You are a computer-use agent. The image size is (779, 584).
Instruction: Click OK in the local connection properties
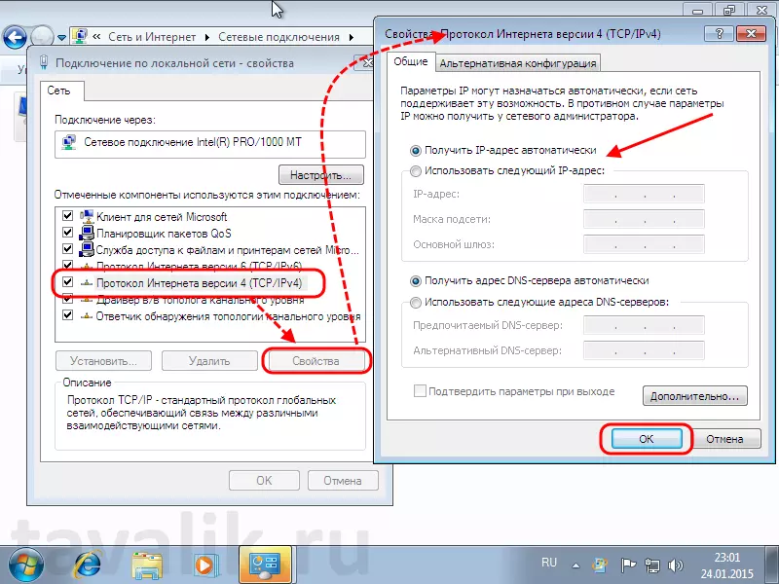click(264, 481)
